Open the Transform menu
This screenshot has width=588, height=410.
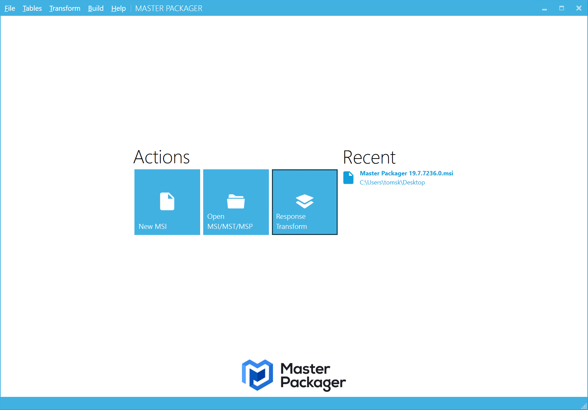[65, 8]
